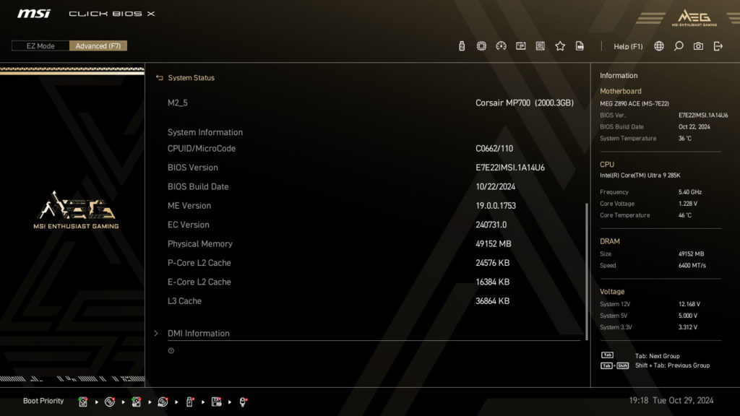The image size is (740, 416).
Task: Click the 12.168 V System 12V value
Action: point(689,304)
